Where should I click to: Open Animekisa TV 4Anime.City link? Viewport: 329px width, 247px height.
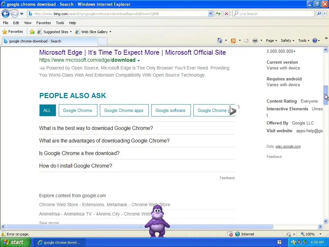(x=95, y=214)
